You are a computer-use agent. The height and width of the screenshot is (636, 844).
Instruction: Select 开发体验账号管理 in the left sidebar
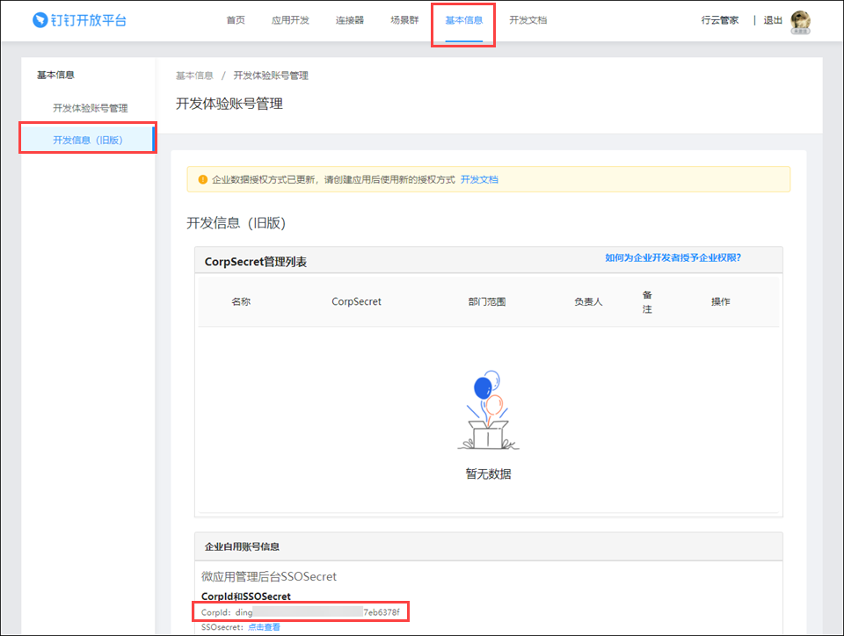pyautogui.click(x=90, y=108)
